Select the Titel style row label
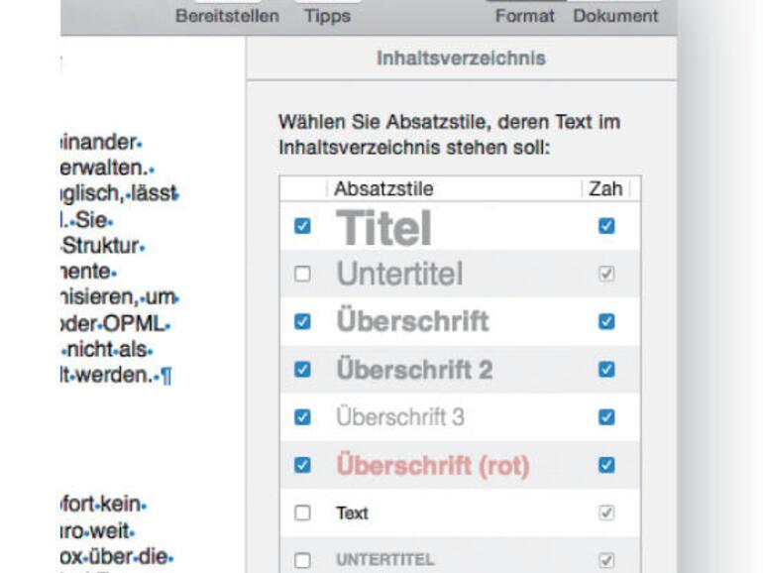763x573 pixels. pos(384,228)
